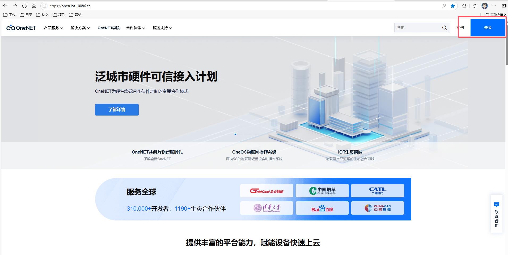Open browser extensions icon
The image size is (508, 255).
click(x=464, y=6)
